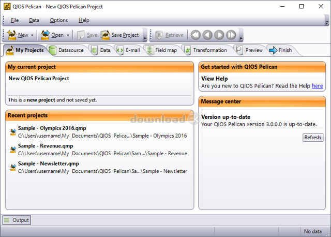Open the File menu
The width and height of the screenshot is (331, 237).
pyautogui.click(x=14, y=20)
